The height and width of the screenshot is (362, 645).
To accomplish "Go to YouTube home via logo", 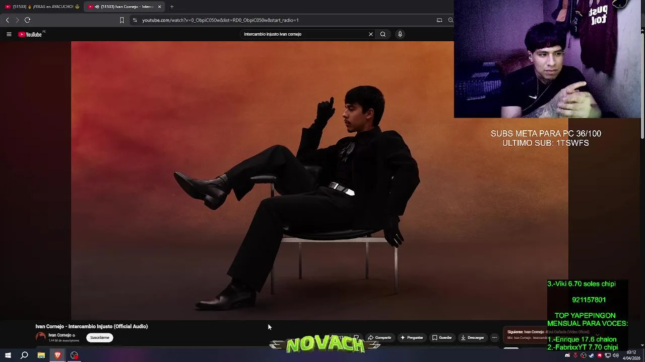I will pyautogui.click(x=30, y=34).
